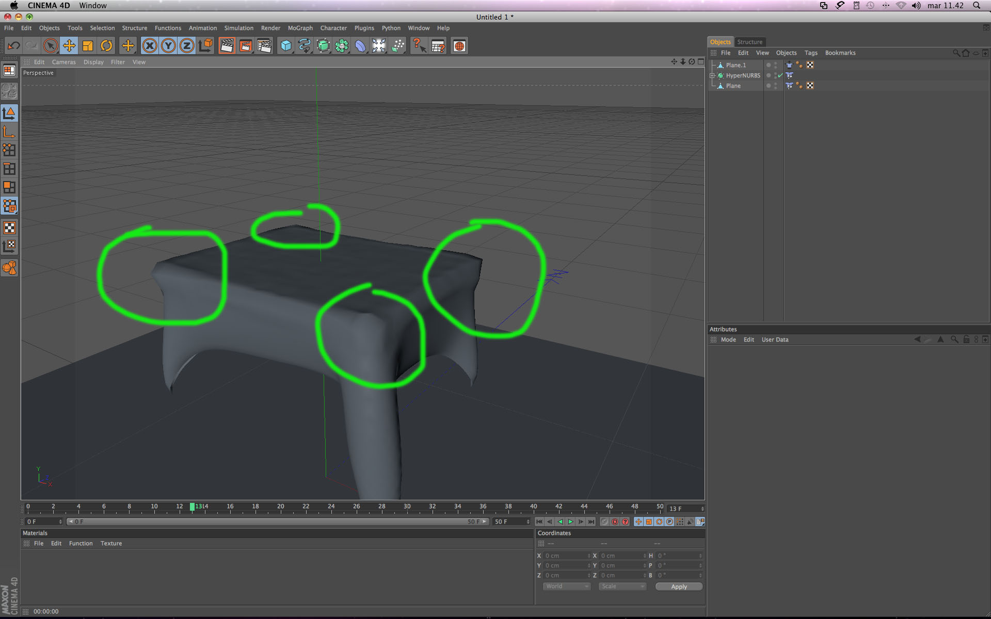Toggle HyperNURBS green enable checkmark
The image size is (991, 619).
(x=780, y=75)
